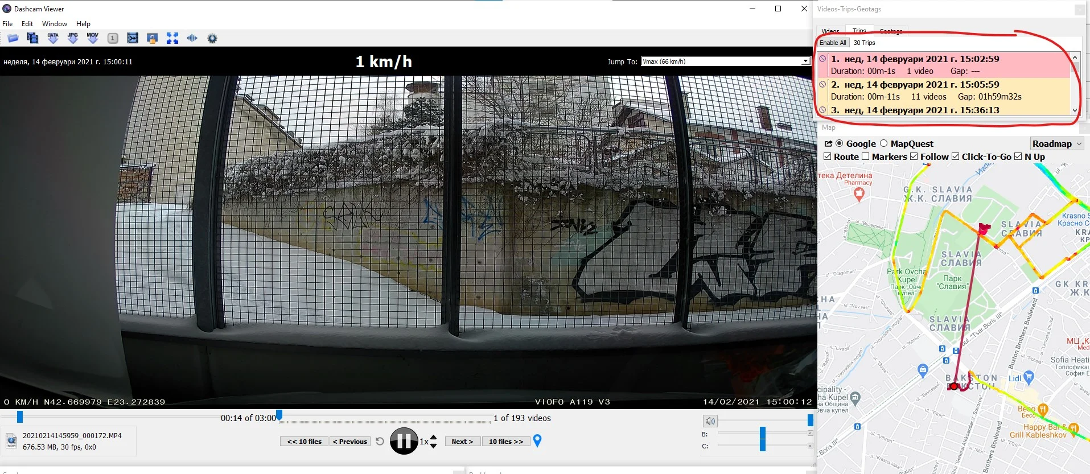Toggle the Click-To-Go checkbox
The height and width of the screenshot is (474, 1090).
click(955, 156)
